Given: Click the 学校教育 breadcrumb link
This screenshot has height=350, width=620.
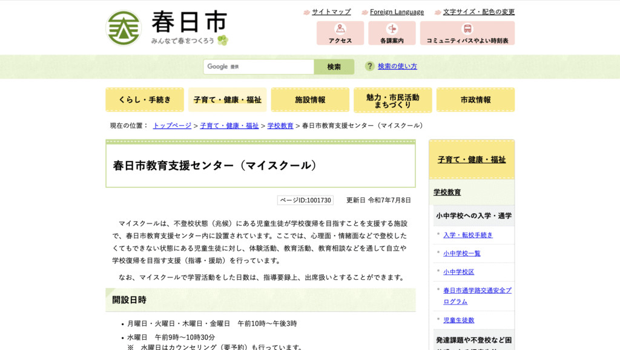Looking at the screenshot, I should 280,126.
